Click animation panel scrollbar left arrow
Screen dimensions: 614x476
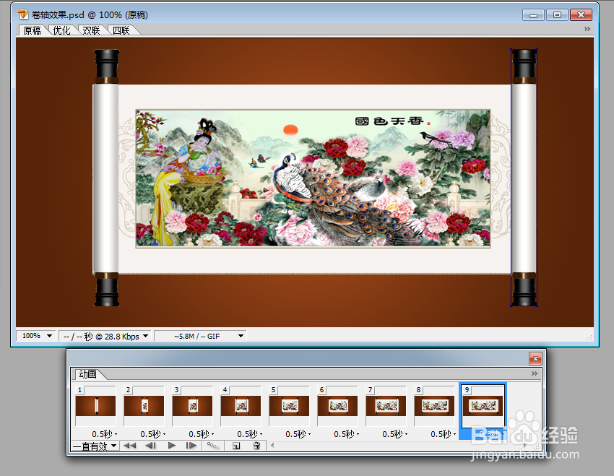(272, 445)
